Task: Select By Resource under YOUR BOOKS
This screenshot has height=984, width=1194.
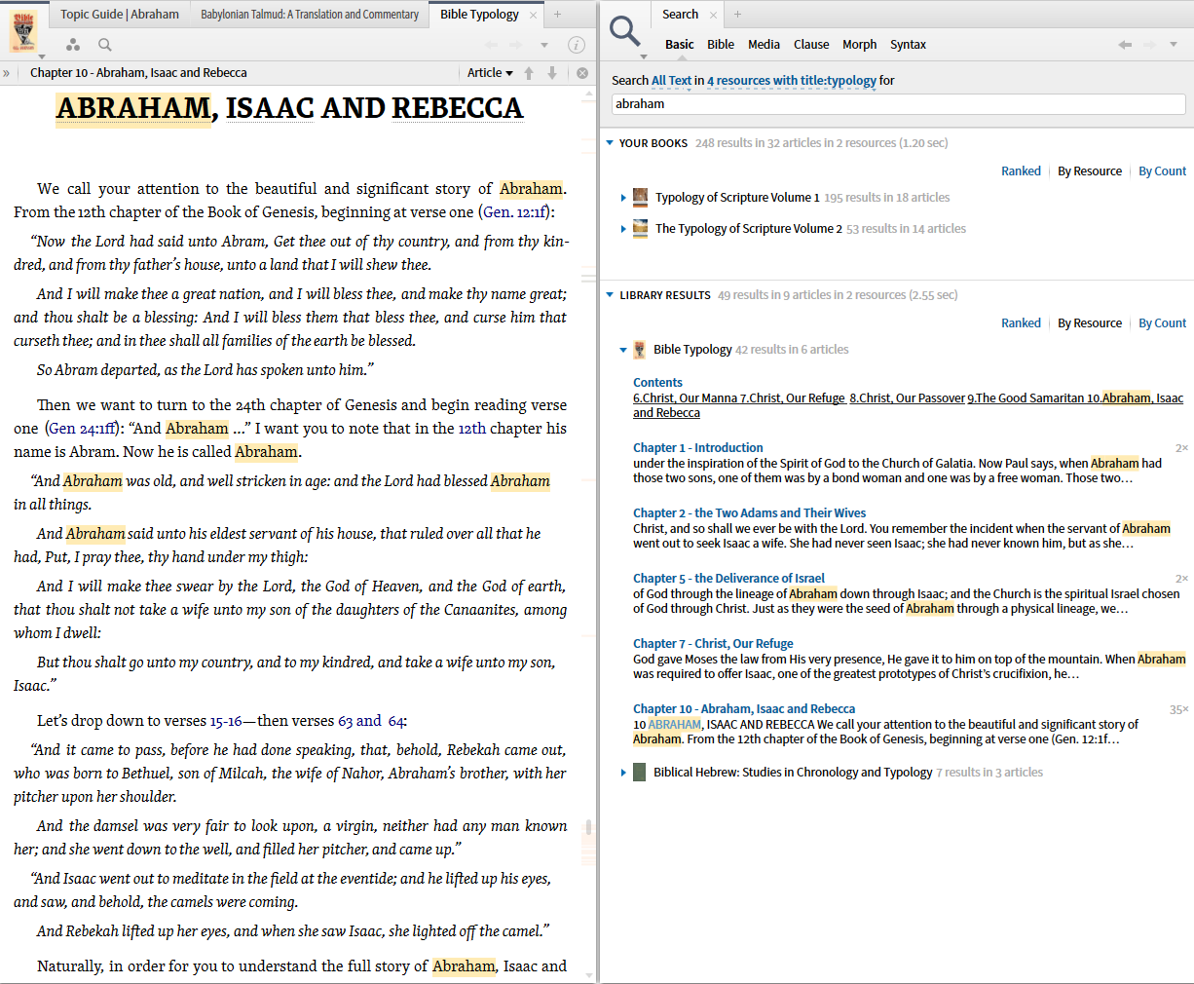Action: 1090,171
